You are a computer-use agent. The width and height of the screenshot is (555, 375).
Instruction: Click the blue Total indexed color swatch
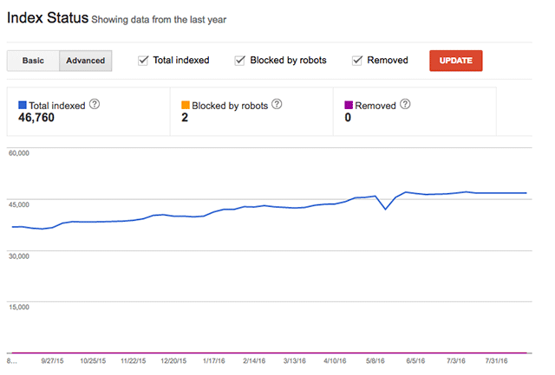pos(23,106)
